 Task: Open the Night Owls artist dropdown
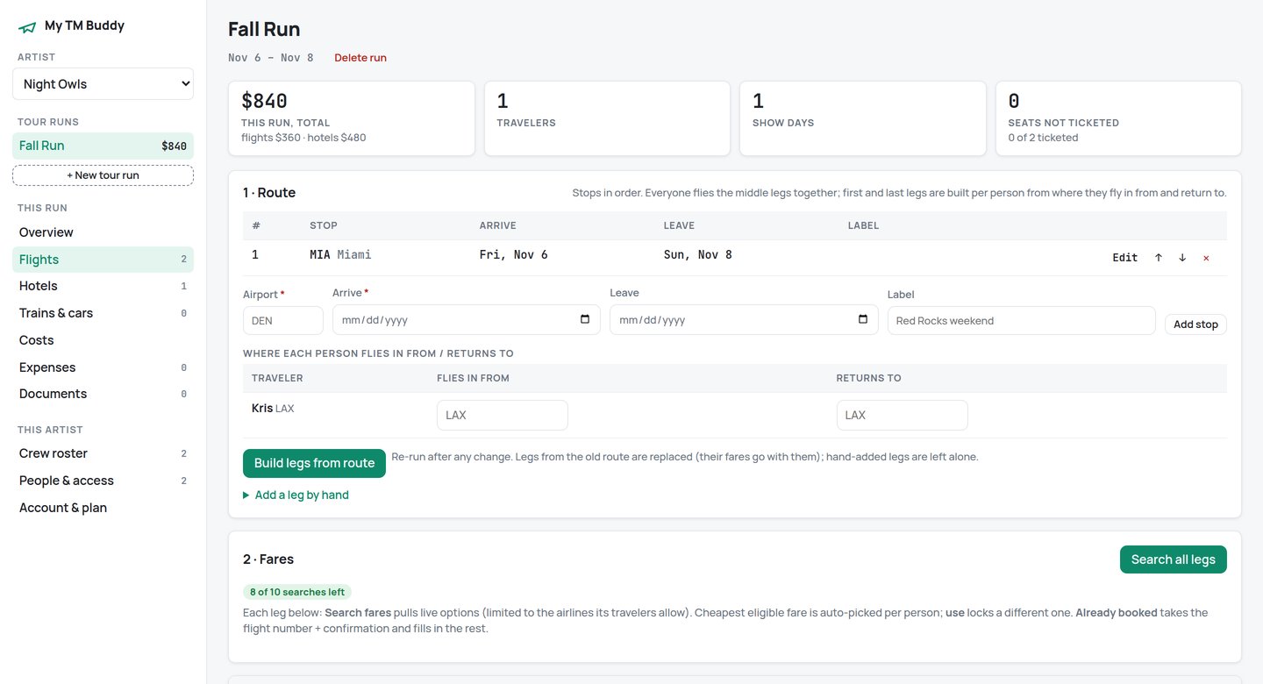pos(103,84)
